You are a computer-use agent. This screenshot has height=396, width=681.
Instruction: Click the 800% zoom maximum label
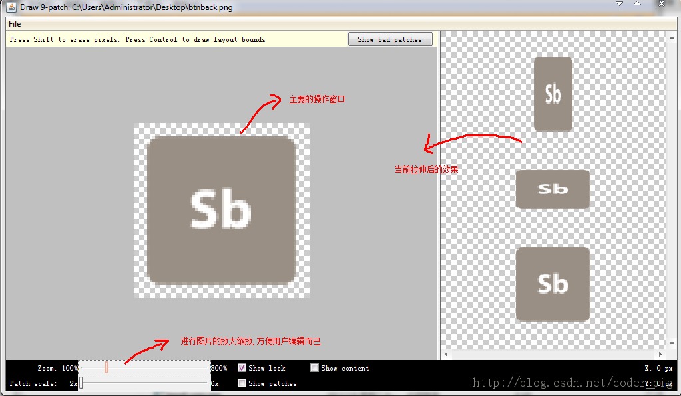219,368
